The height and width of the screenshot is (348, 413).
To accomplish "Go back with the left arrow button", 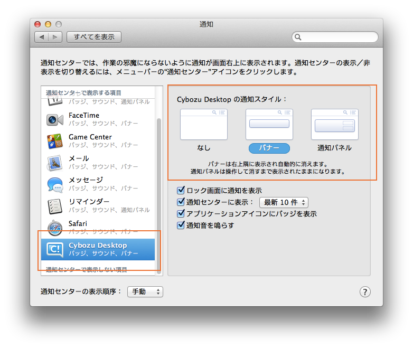I will [x=42, y=37].
